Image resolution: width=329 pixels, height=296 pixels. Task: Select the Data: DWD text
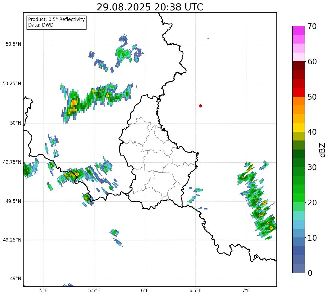point(41,25)
